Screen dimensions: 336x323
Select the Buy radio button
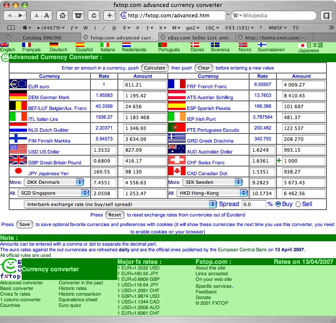coord(278,204)
